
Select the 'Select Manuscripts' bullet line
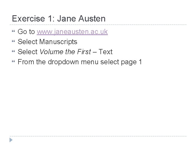point(47,42)
